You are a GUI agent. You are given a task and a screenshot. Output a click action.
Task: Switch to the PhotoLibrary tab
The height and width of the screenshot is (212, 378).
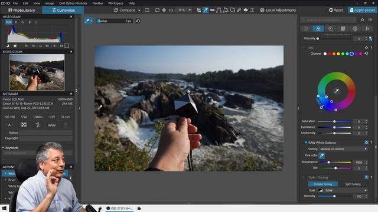[x=21, y=10]
